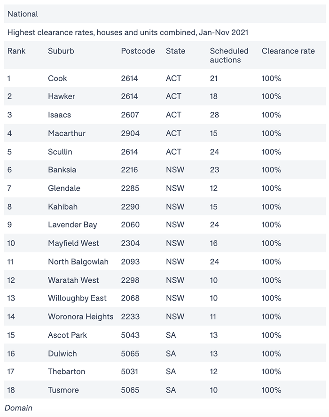Select the Hawker suburb row
329x417 pixels.
pyautogui.click(x=165, y=96)
